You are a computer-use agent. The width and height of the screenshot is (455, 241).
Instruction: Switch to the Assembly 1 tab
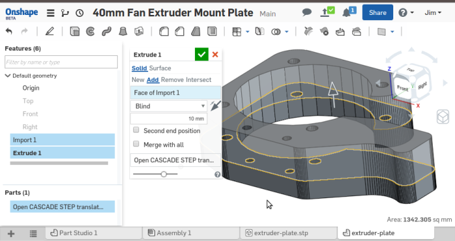(170, 233)
